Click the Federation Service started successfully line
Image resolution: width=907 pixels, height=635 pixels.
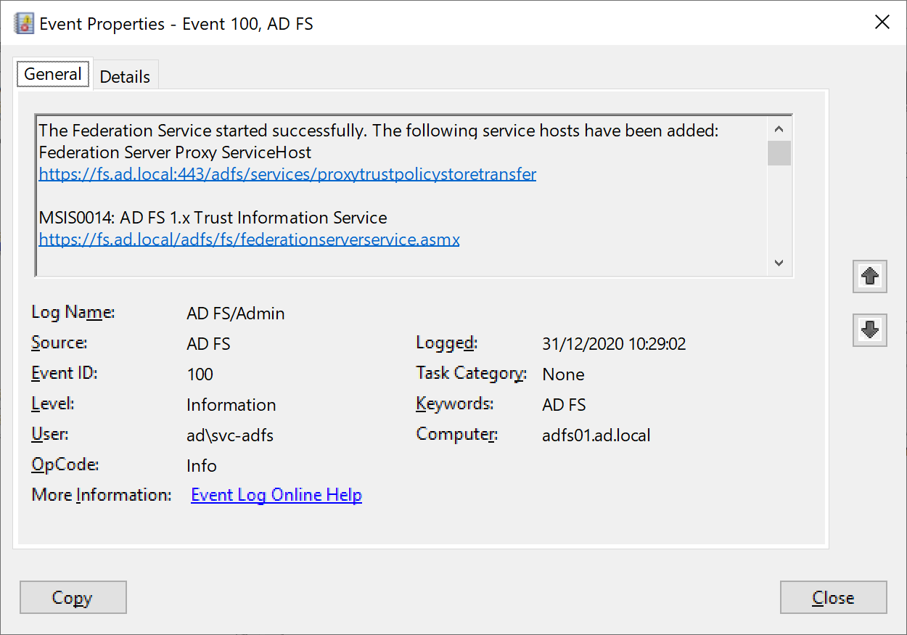click(x=378, y=131)
